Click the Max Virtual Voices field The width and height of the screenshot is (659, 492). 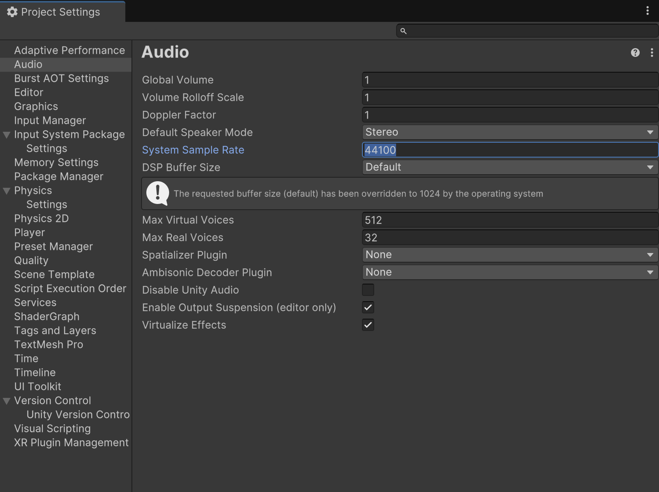pos(510,220)
